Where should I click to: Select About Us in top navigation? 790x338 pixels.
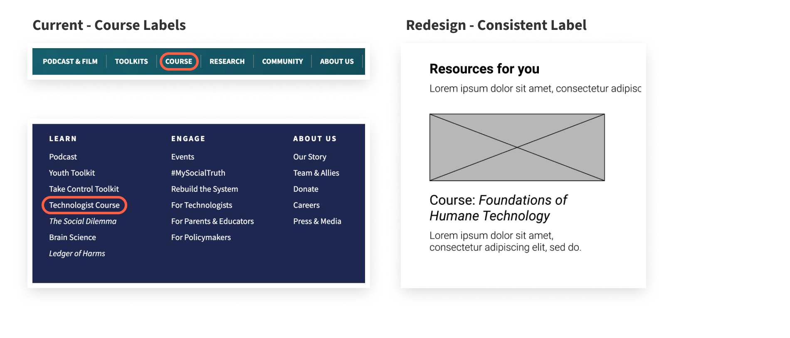[337, 61]
